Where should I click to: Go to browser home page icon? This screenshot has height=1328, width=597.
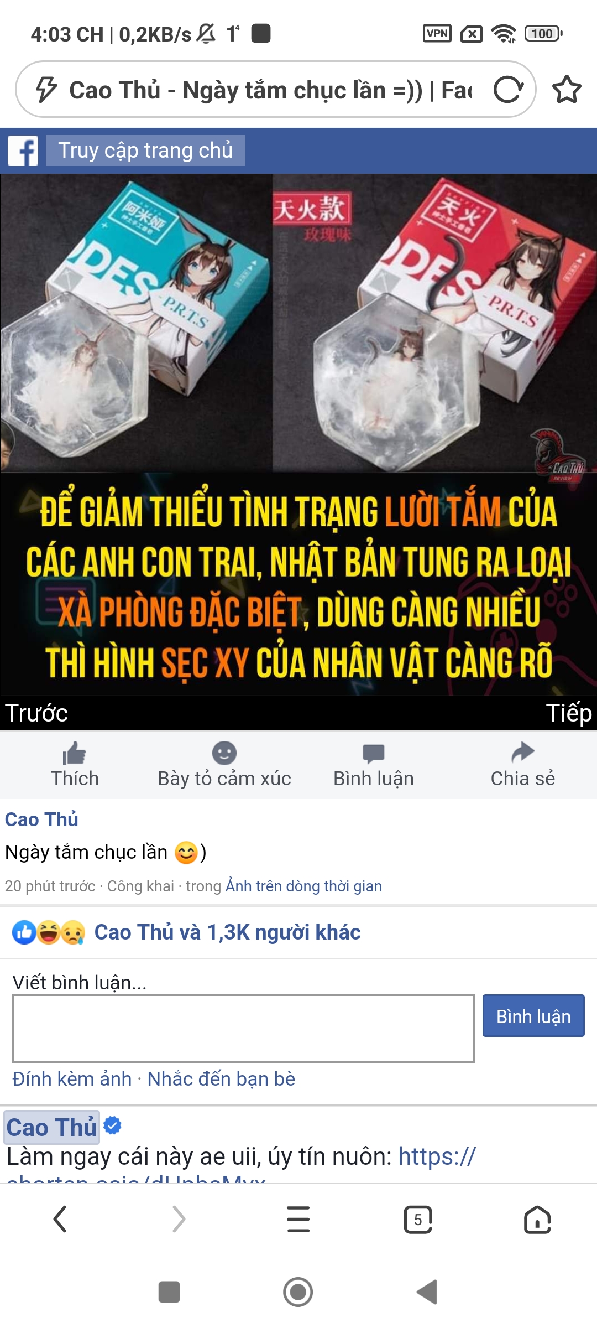(537, 1220)
